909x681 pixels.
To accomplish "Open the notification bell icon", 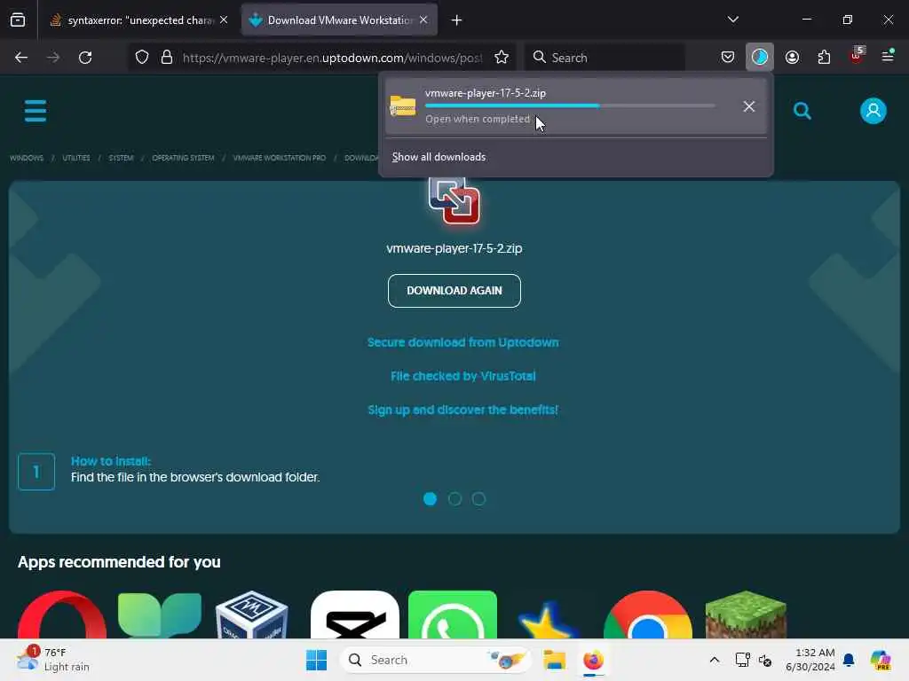I will pyautogui.click(x=849, y=660).
